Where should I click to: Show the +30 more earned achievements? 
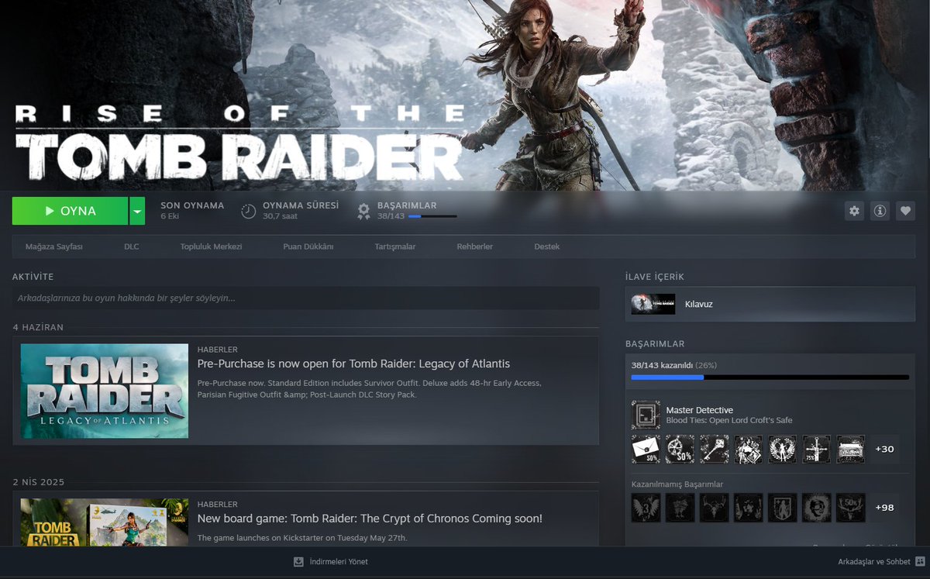click(884, 449)
